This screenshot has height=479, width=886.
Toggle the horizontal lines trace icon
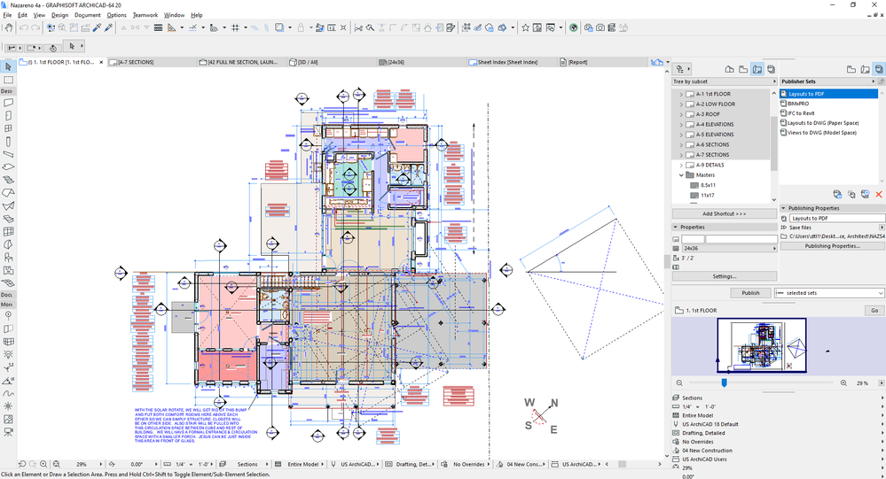click(x=158, y=27)
